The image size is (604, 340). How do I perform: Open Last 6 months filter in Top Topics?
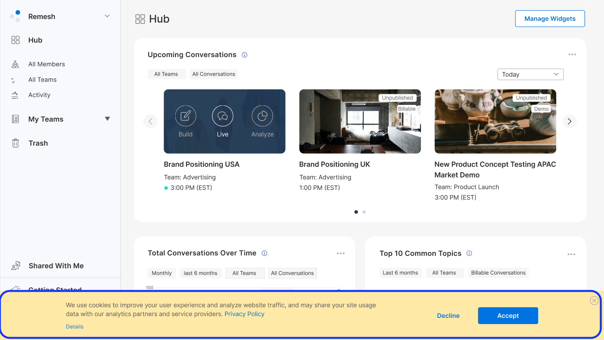click(x=401, y=273)
